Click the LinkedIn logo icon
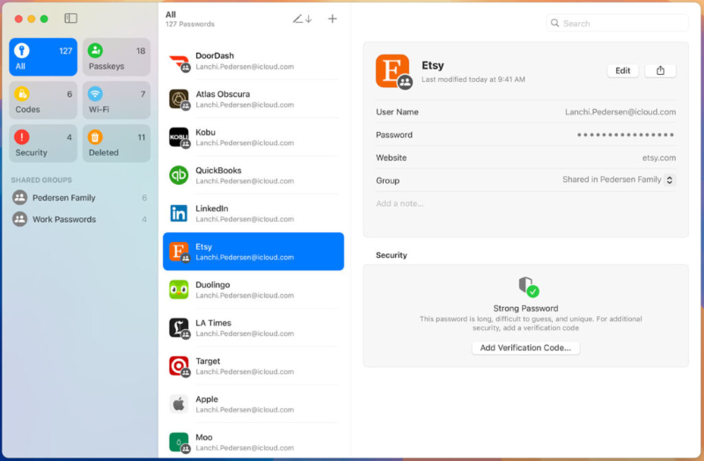This screenshot has width=704, height=461. [179, 213]
